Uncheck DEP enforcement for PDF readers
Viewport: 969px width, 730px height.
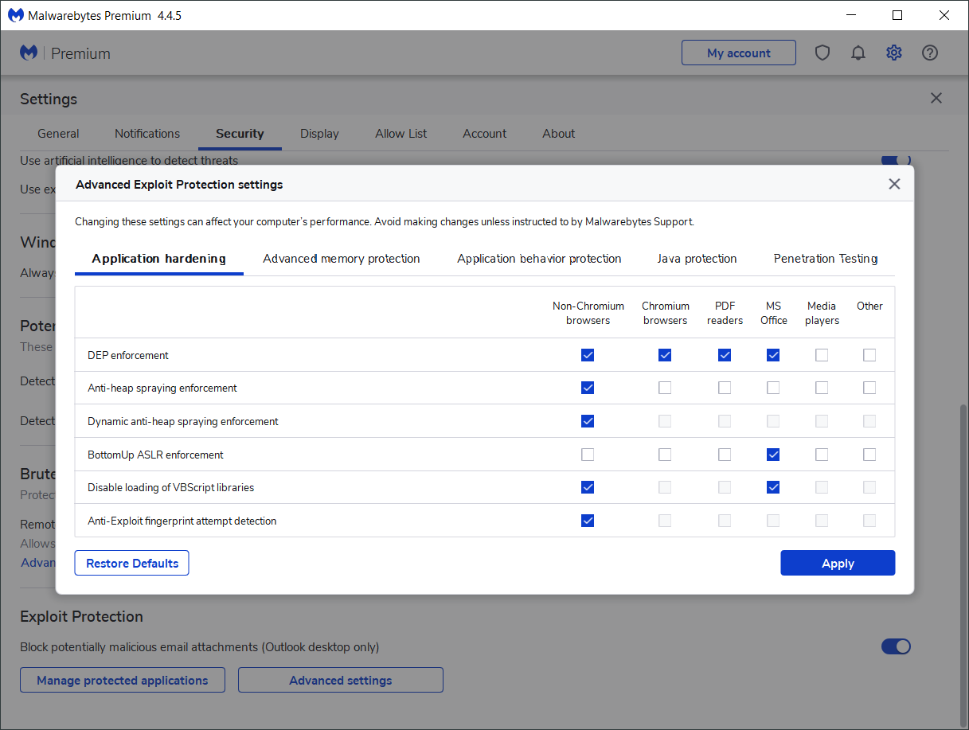(x=725, y=355)
